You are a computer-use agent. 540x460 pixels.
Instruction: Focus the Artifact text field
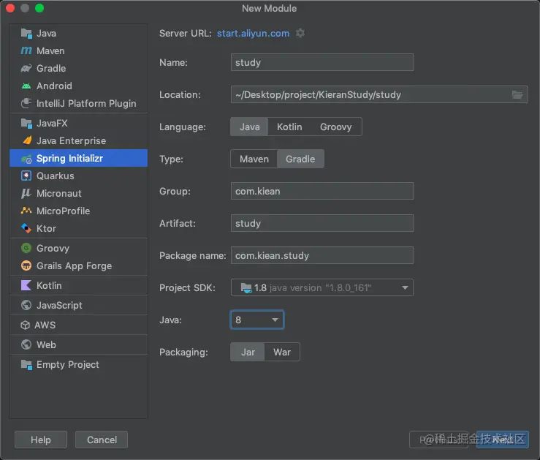click(322, 223)
